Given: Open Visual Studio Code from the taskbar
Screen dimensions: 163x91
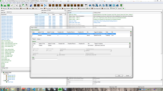Looking at the screenshot, I should coord(34,89).
